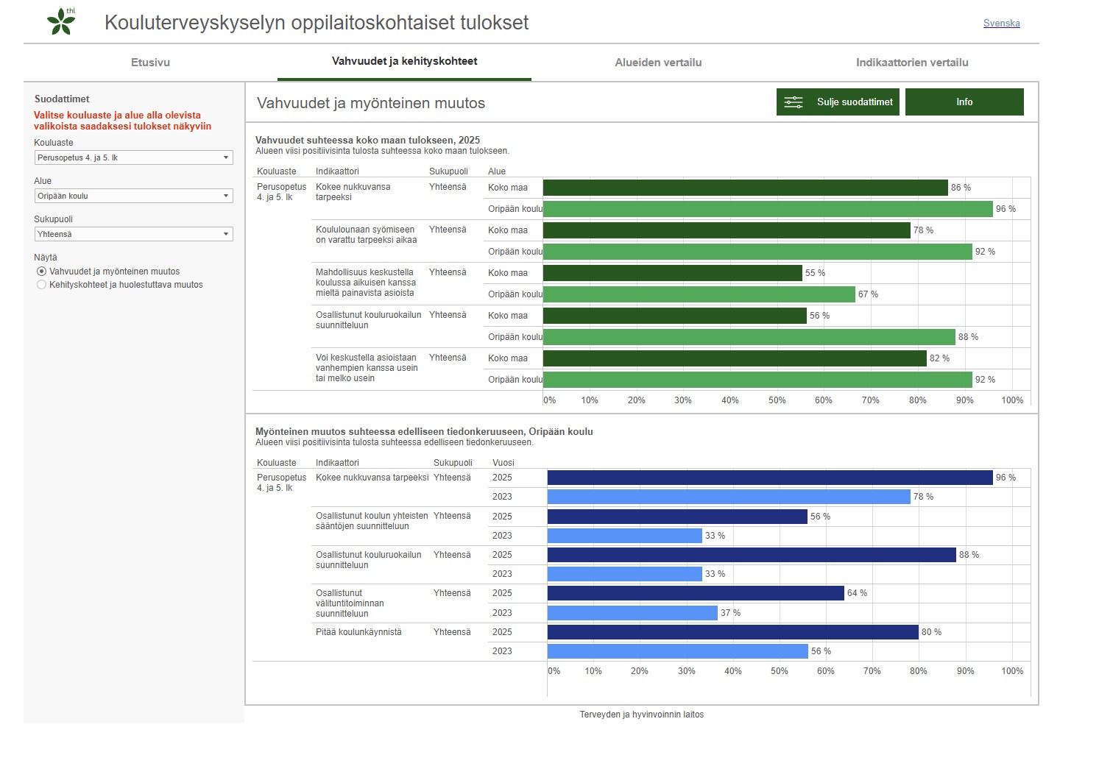
Task: Click the filter sliders icon
Action: 793,102
